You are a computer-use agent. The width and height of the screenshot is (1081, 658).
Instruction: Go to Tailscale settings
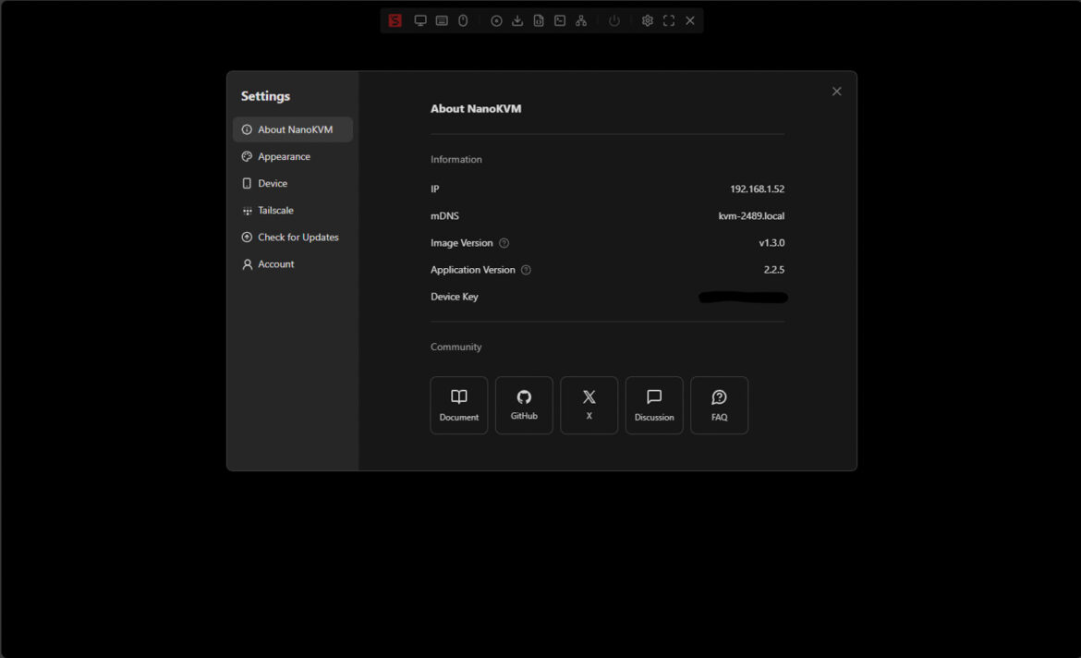coord(275,211)
